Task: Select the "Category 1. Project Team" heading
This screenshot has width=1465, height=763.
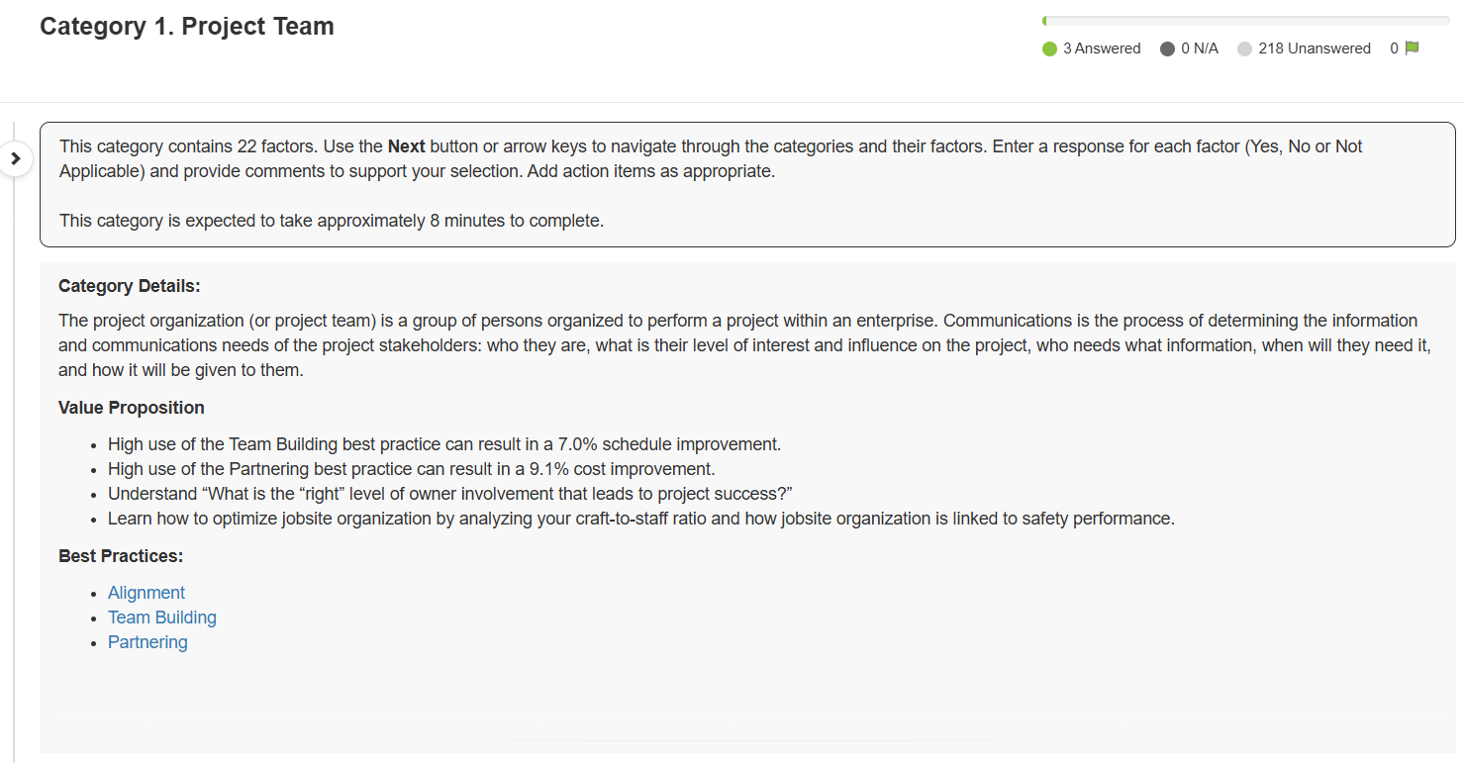Action: (x=187, y=27)
